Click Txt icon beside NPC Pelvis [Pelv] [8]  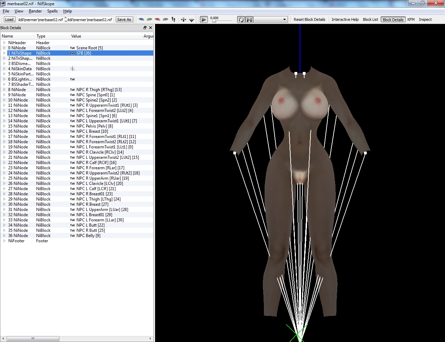[72, 126]
